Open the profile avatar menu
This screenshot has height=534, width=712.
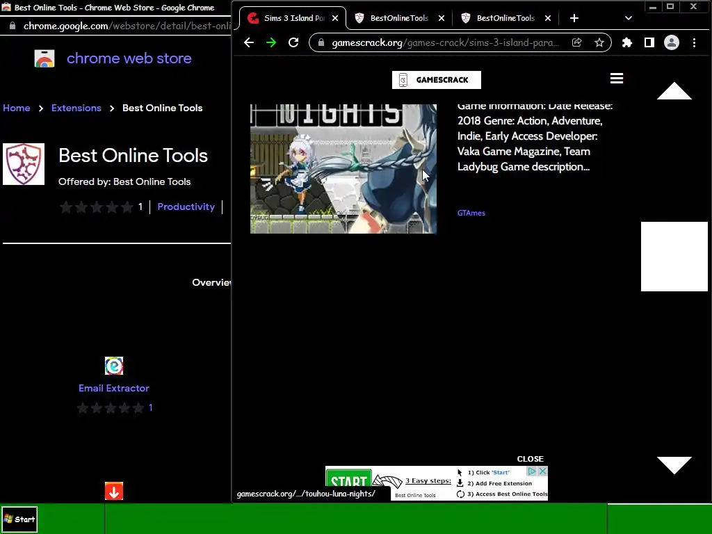point(671,42)
